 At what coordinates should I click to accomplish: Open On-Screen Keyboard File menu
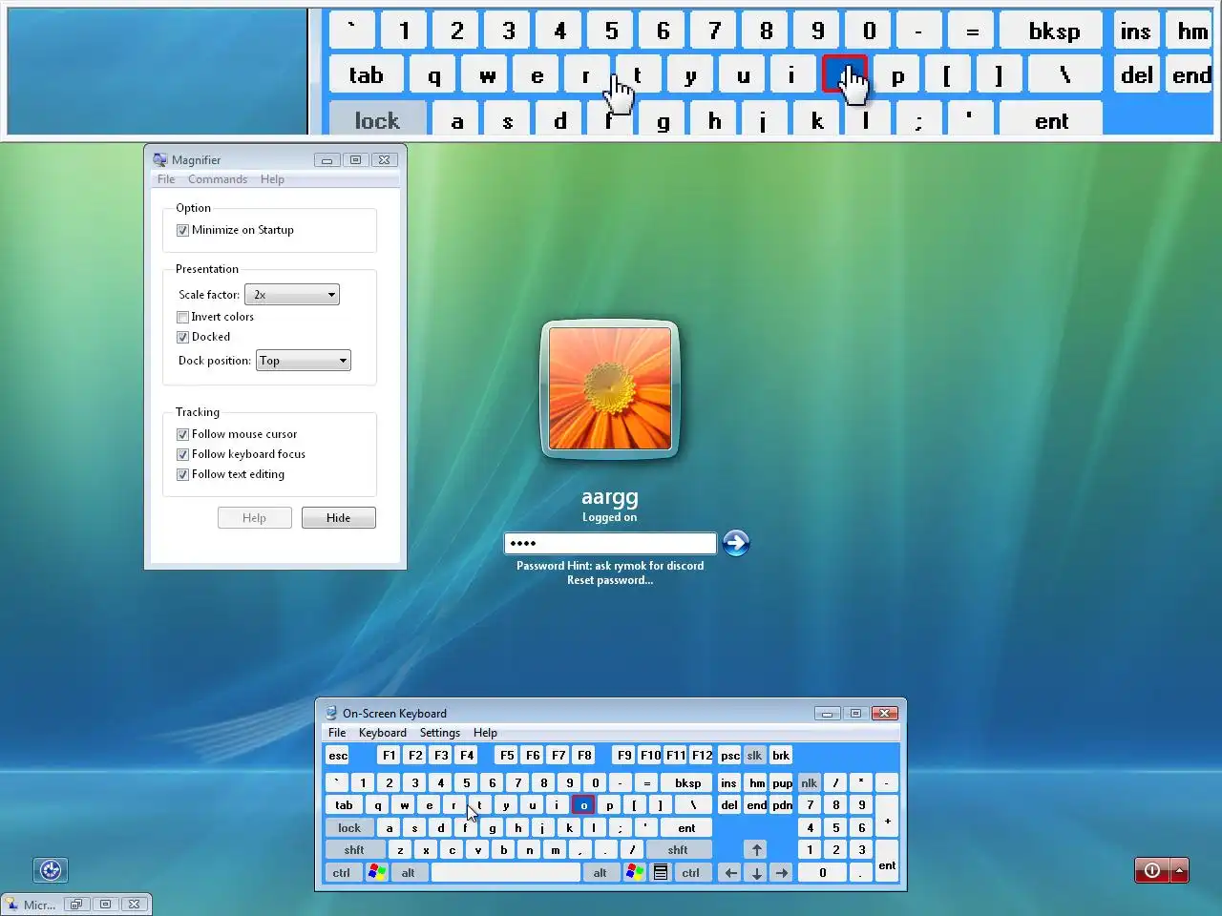(x=337, y=733)
